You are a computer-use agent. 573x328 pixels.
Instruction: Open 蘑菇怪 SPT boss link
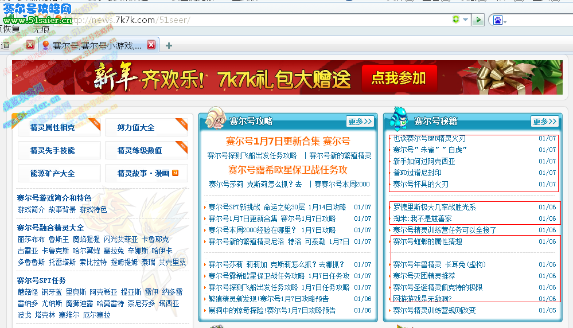[x=28, y=292]
